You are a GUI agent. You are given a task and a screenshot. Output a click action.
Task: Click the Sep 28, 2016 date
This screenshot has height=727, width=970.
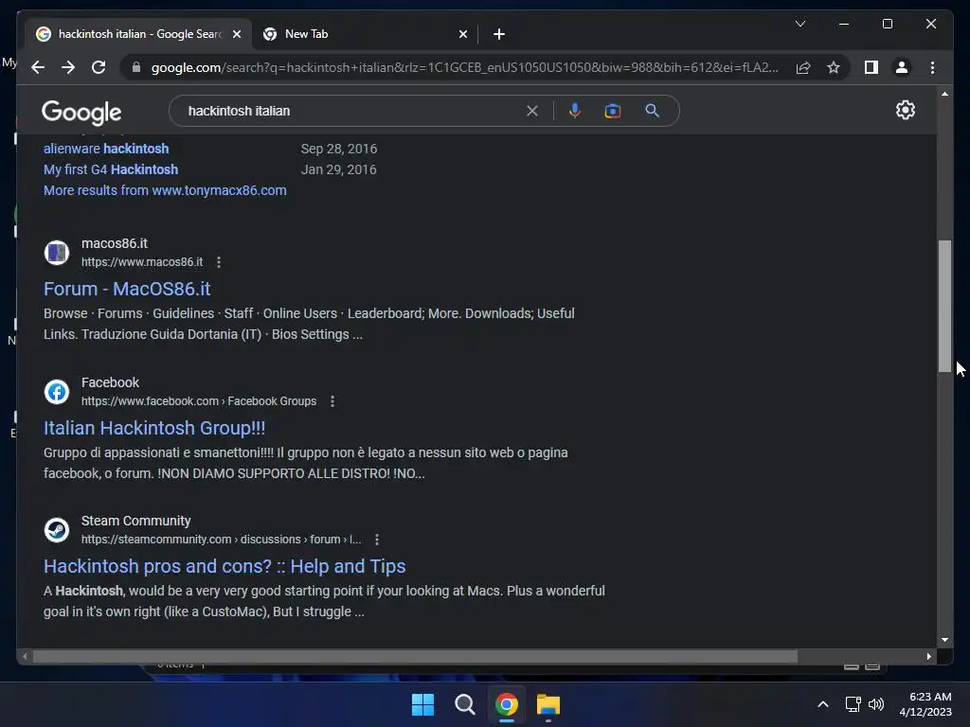pyautogui.click(x=338, y=149)
